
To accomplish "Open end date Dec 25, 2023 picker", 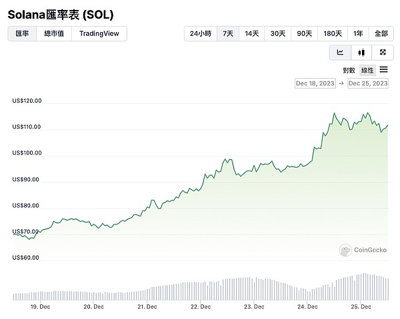I will tap(368, 83).
